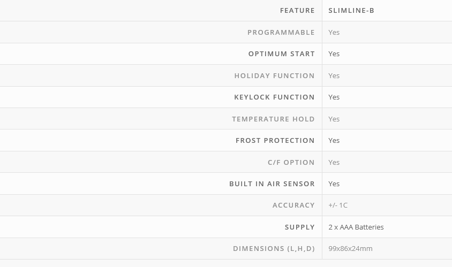Select the TEMPERATURE HOLD label
Screen dimensions: 452x267
pos(273,119)
